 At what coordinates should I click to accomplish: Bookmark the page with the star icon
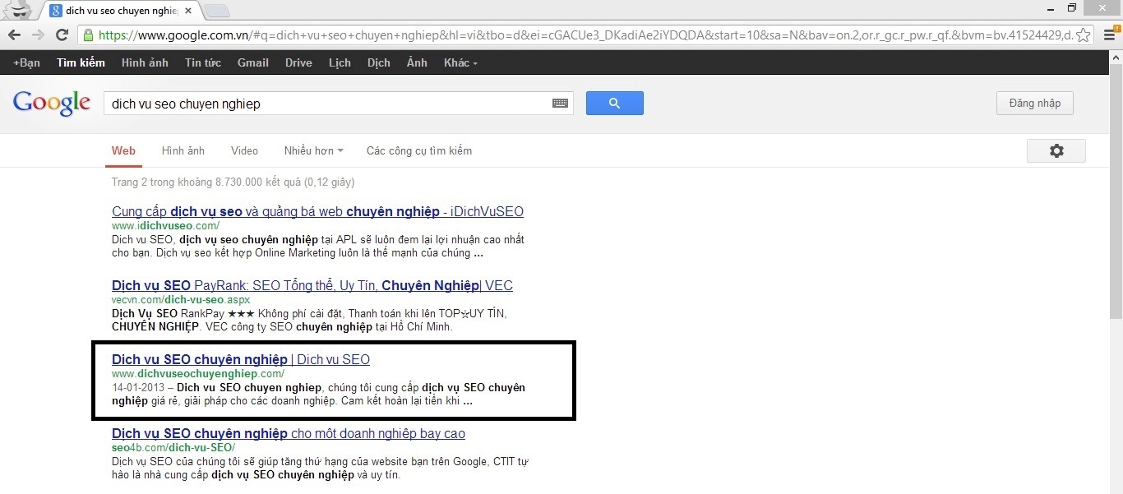(x=1084, y=35)
